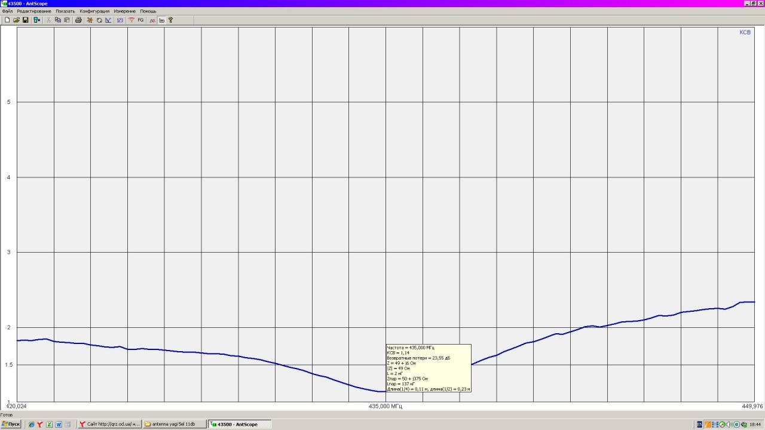Click the Y-axis value 1.5

pos(10,365)
